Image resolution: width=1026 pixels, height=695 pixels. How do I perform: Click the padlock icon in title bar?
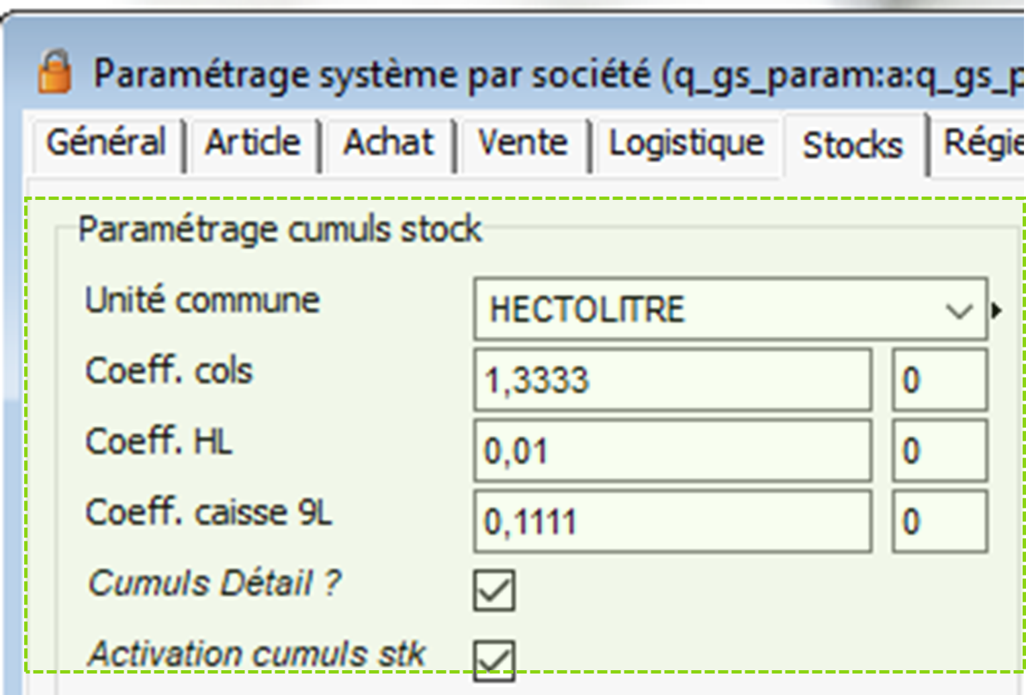coord(55,71)
